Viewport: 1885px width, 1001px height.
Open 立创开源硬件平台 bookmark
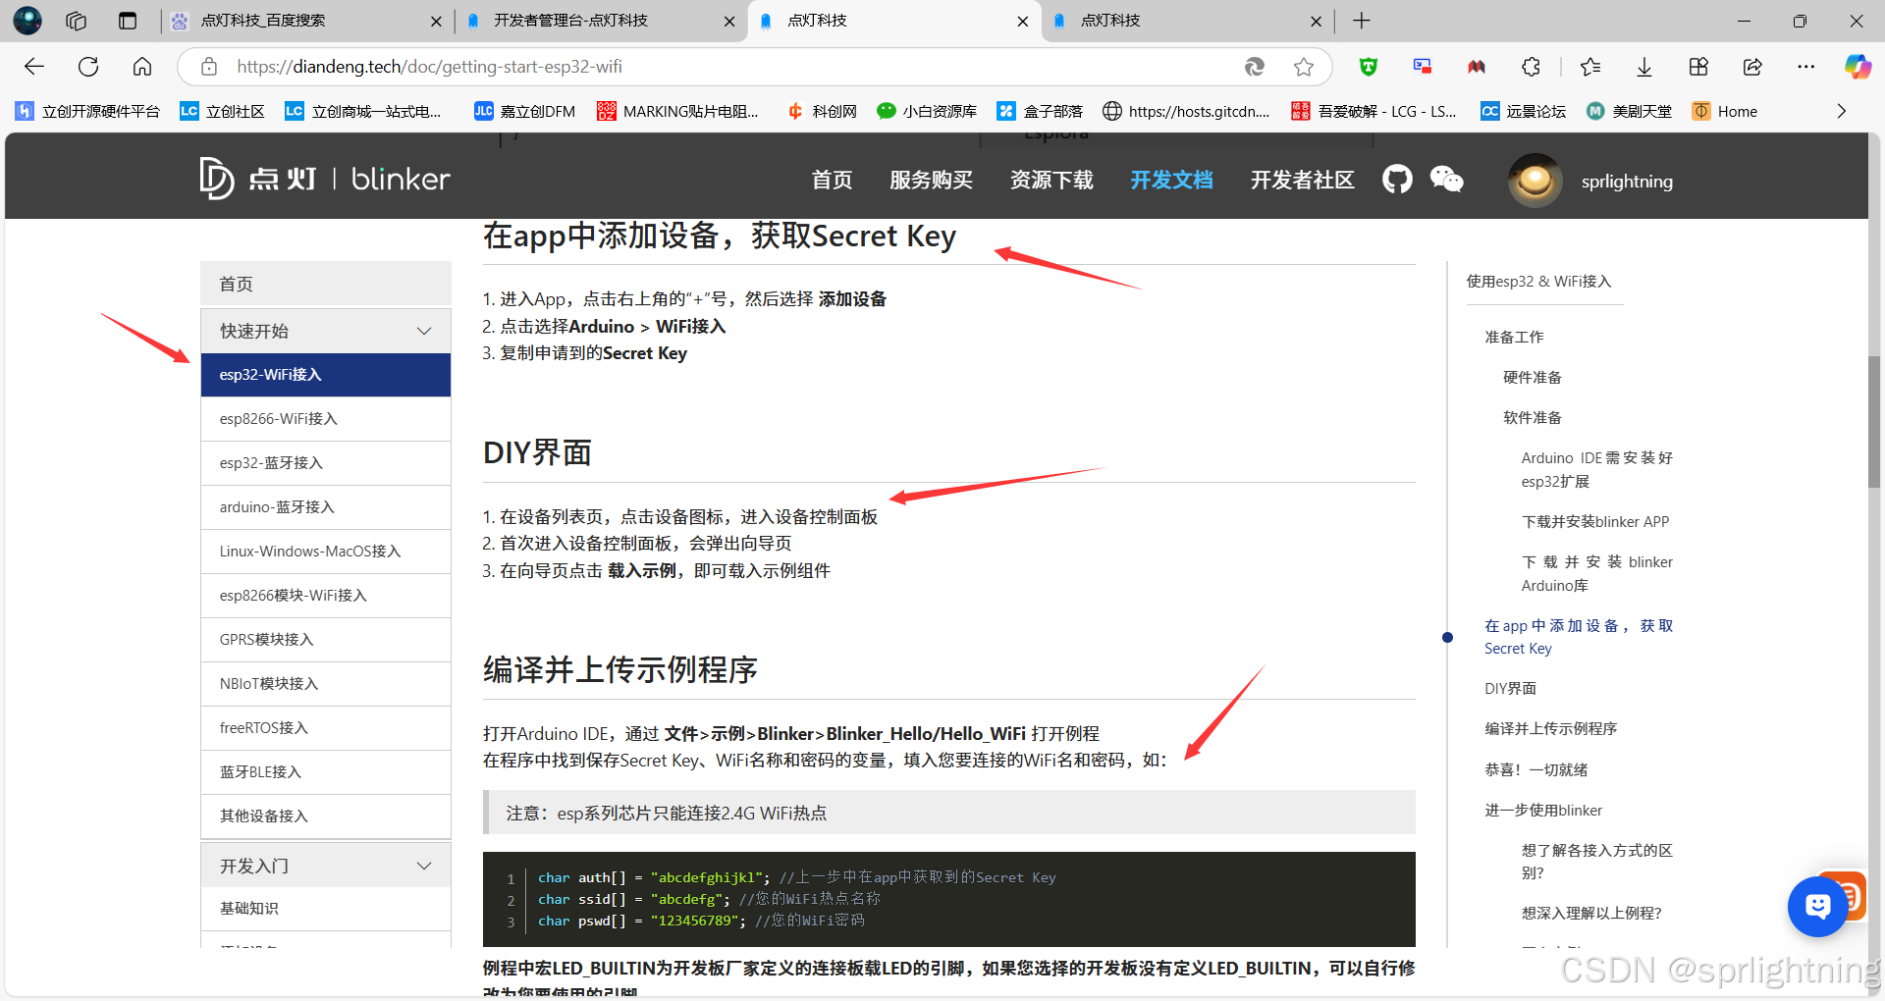[x=88, y=111]
